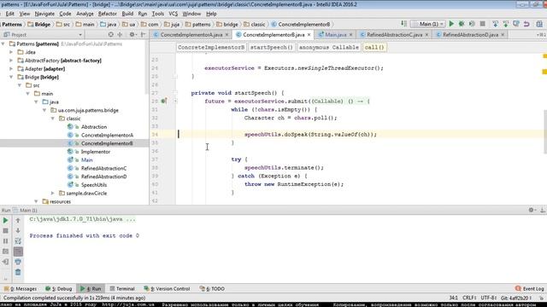Open the Build menu
Image resolution: width=547 pixels, height=307 pixels.
pos(127,14)
